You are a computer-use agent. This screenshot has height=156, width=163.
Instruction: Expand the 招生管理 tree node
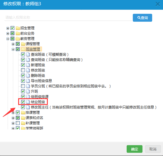tap(8, 28)
